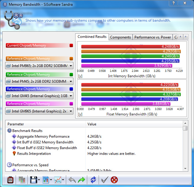Click the reference results list toolbar icon

(22, 180)
